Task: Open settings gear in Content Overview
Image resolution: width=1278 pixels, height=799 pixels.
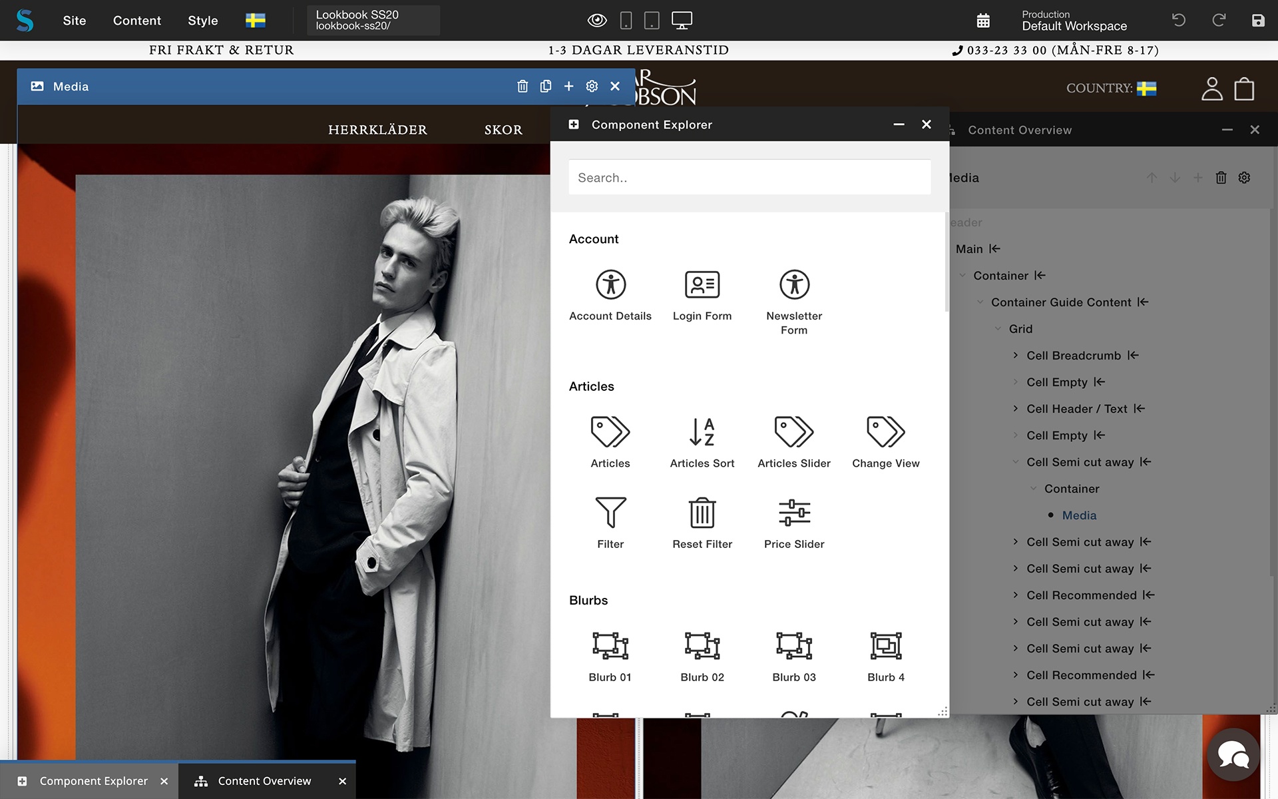Action: [x=1244, y=178]
